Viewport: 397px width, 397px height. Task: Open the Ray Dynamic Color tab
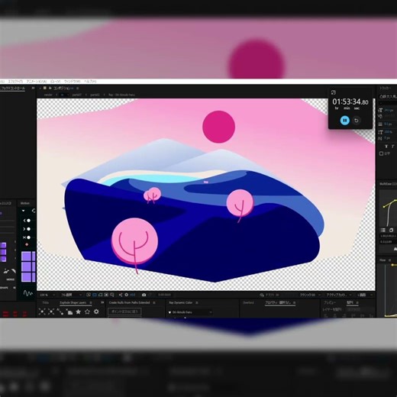coord(180,302)
